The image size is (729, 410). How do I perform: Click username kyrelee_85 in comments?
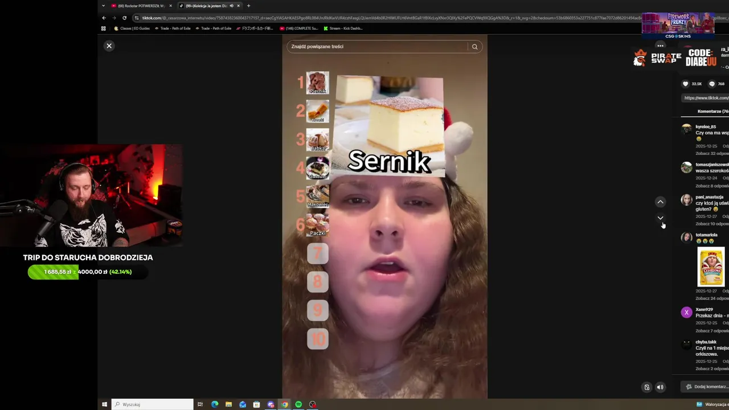point(706,126)
